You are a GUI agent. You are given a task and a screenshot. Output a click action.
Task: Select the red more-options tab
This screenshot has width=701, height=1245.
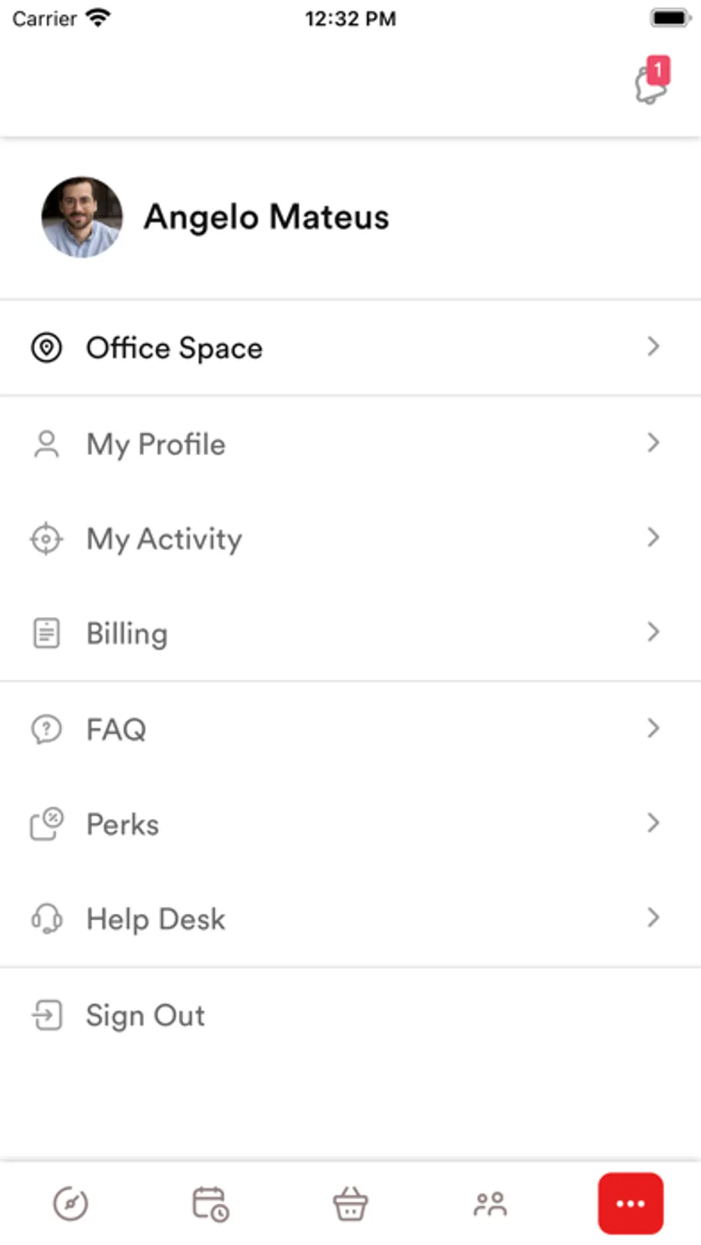[630, 1204]
